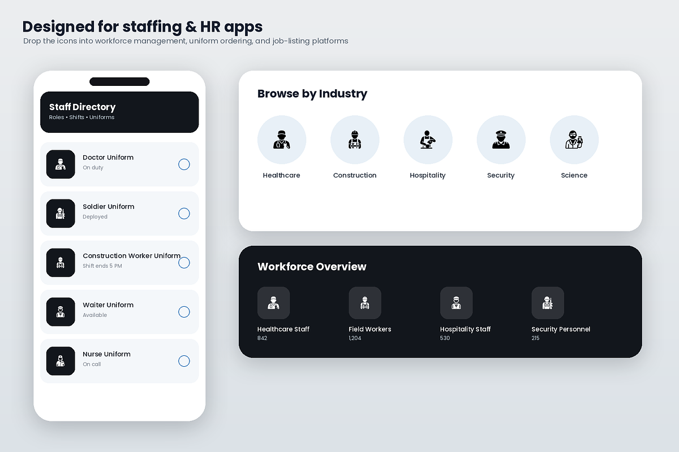This screenshot has height=452, width=679.
Task: Click the Healthcare Staff count '842'
Action: coord(262,338)
